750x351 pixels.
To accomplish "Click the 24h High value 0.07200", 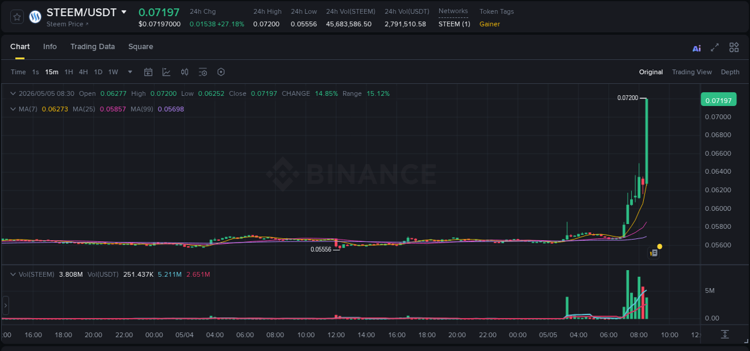I will pos(266,24).
